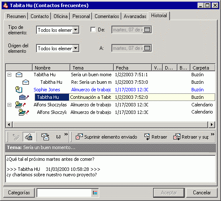The image size is (221, 201).
Task: Click the De date field
Action: (127, 30)
